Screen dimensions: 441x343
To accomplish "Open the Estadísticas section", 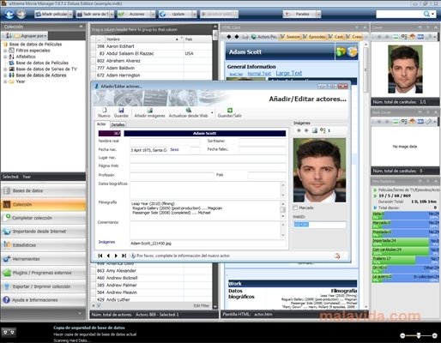I will tap(43, 245).
